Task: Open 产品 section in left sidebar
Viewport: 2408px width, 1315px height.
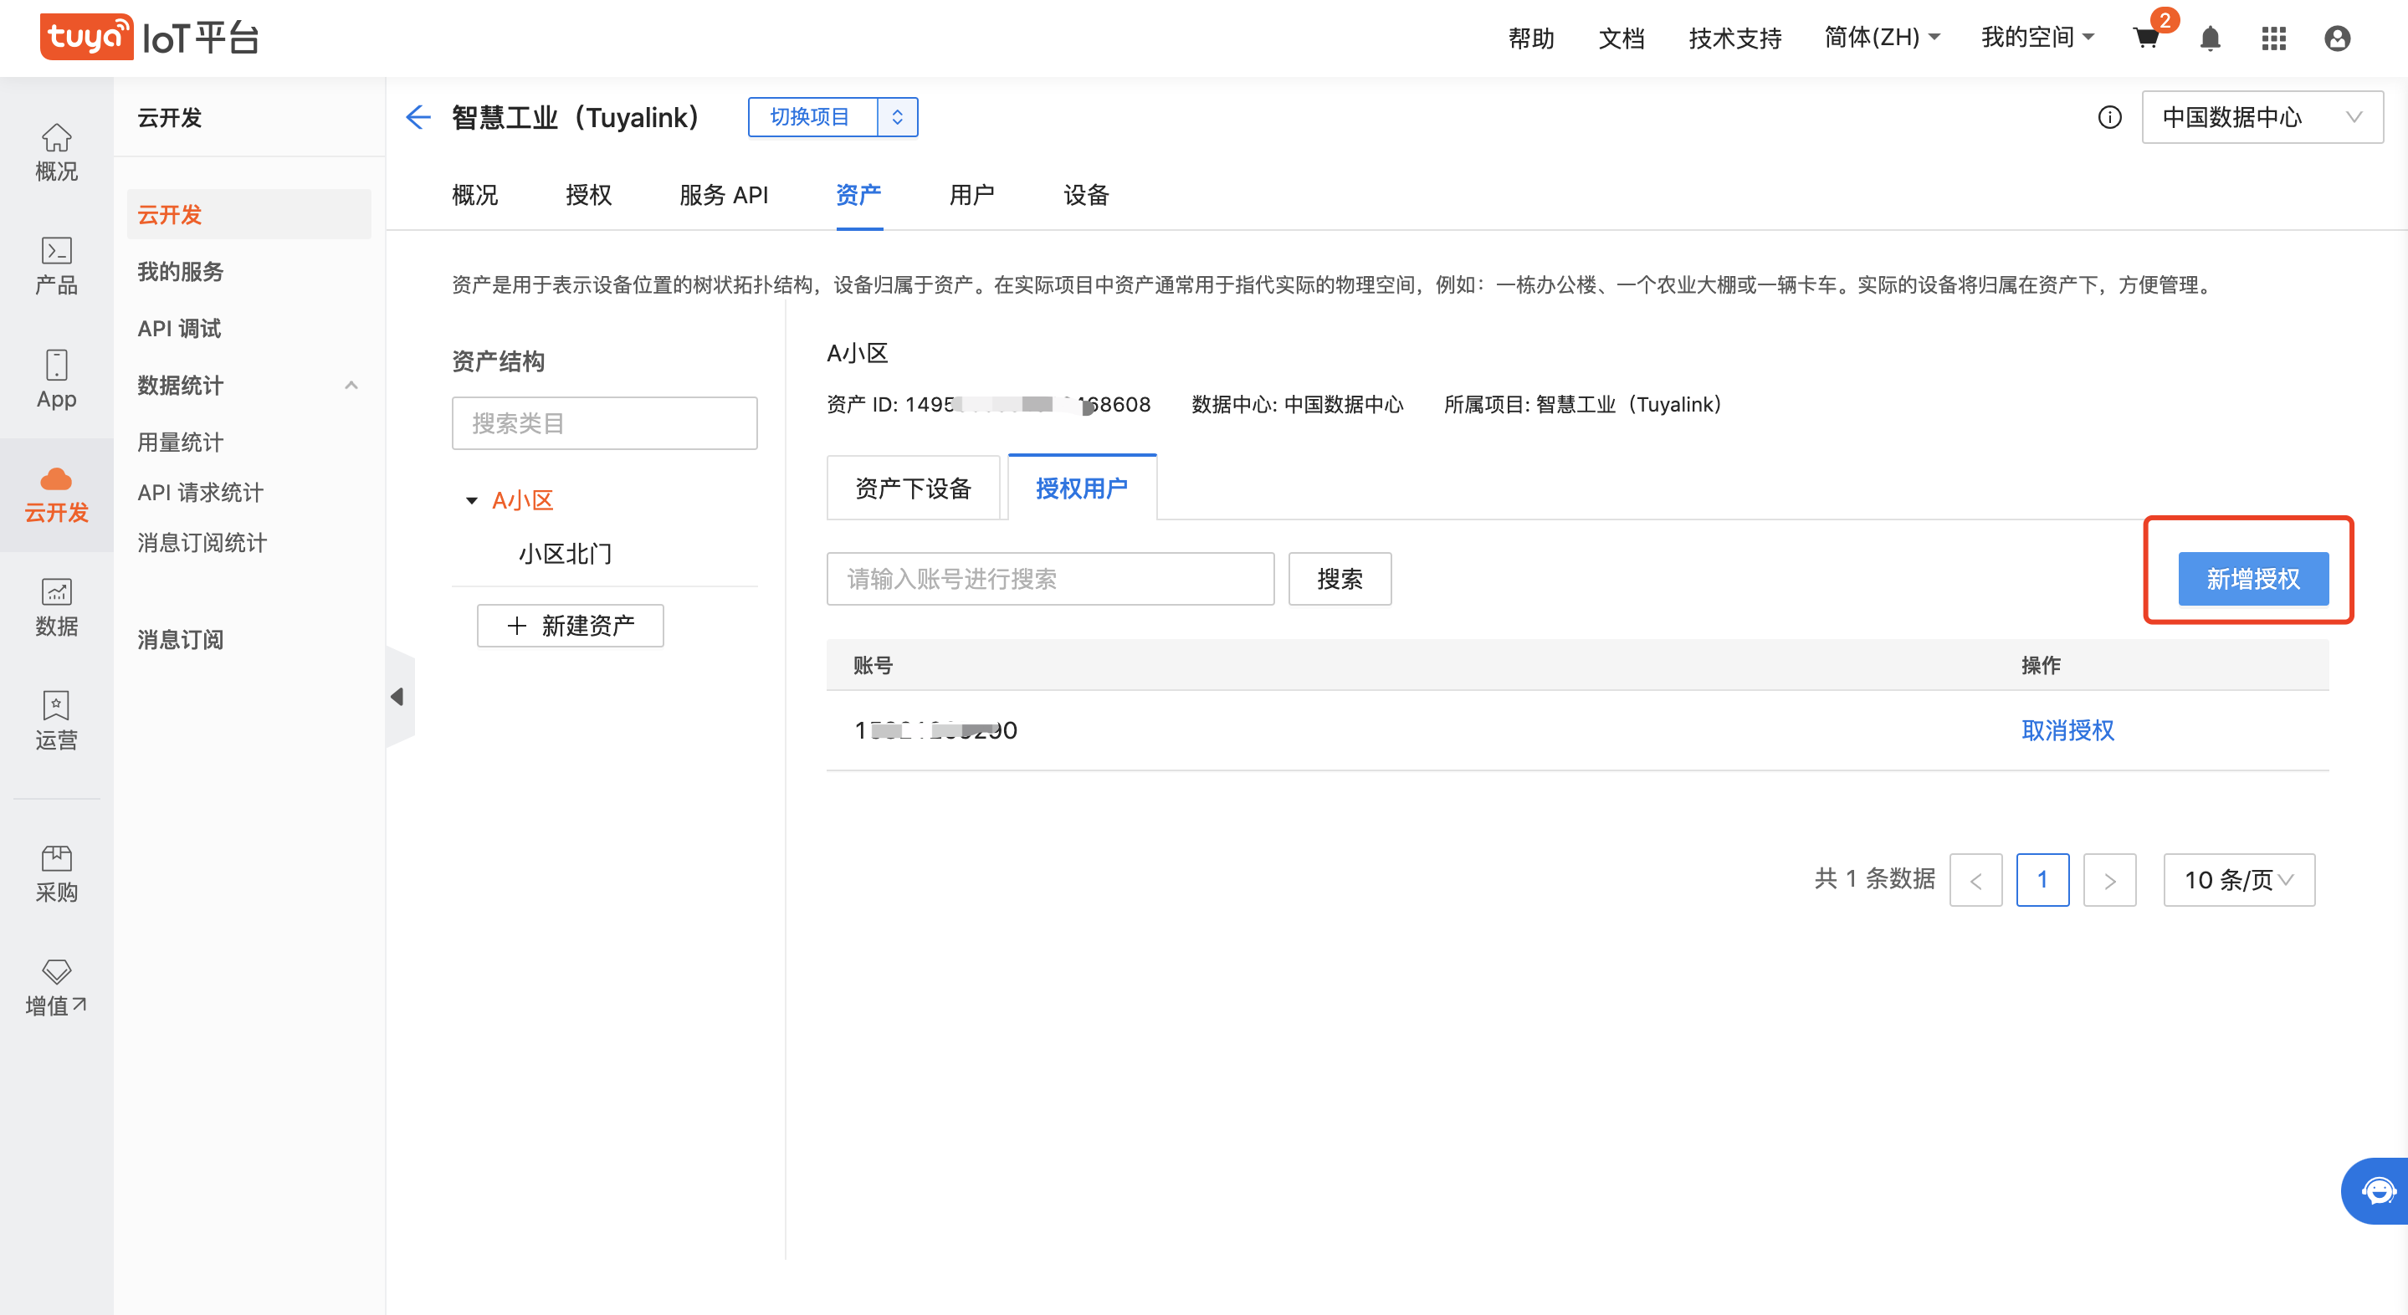Action: [56, 266]
